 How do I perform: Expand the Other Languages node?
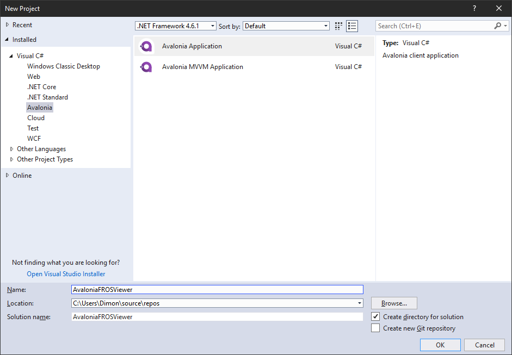(11, 148)
